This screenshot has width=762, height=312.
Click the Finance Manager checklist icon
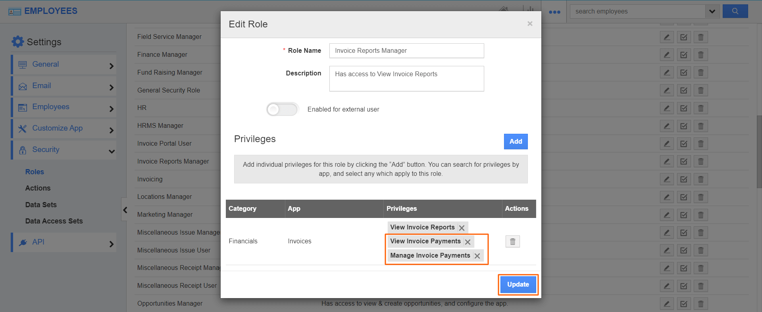pyautogui.click(x=684, y=55)
